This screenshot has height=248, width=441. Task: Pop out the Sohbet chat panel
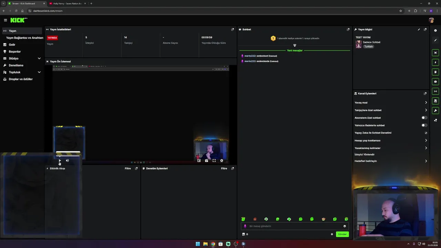pyautogui.click(x=348, y=30)
